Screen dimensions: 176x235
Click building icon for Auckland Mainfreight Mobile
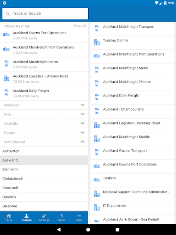[x=97, y=139]
